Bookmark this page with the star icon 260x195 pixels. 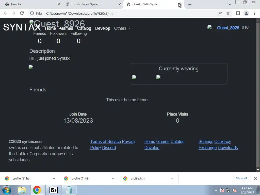click(x=228, y=13)
